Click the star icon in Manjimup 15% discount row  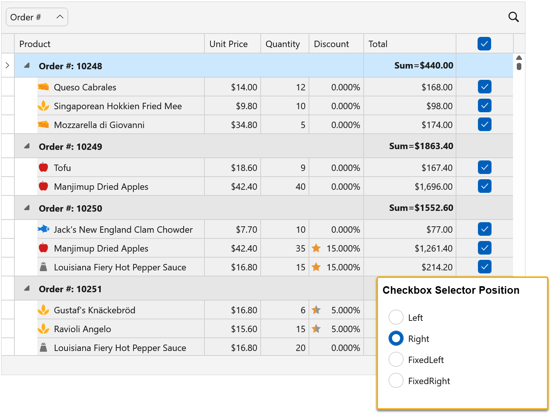pos(316,248)
